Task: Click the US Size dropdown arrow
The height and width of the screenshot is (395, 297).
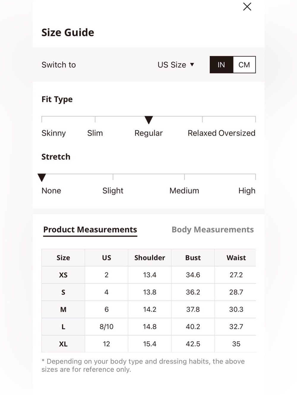Action: pos(192,65)
